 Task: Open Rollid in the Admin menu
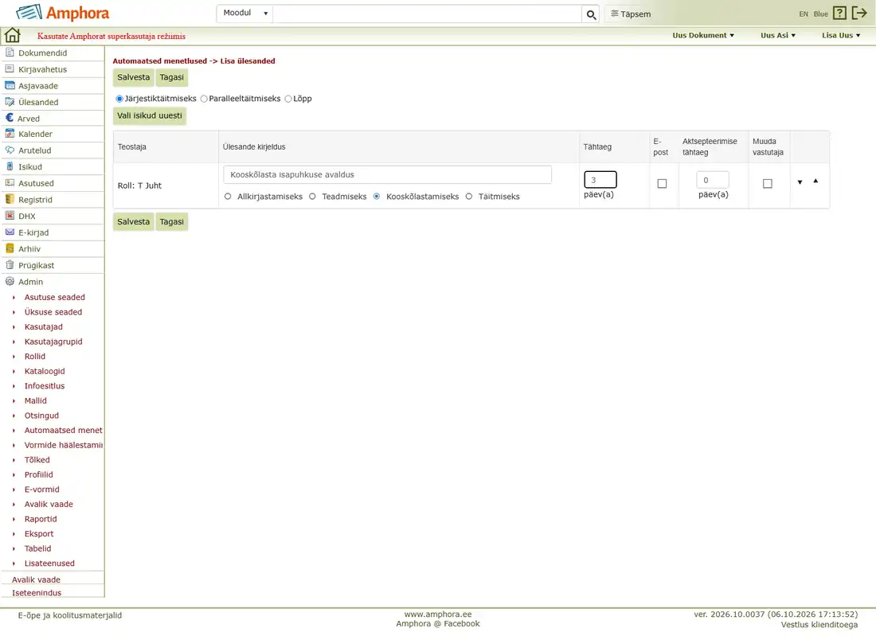click(x=34, y=357)
